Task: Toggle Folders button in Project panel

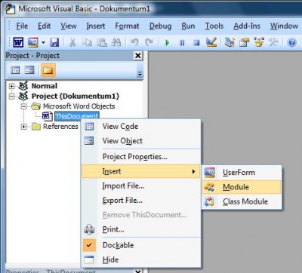Action: point(48,70)
